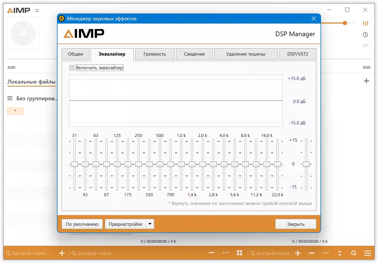This screenshot has width=378, height=263.
Task: Click the 31 Hz equalizer band slider
Action: (x=75, y=164)
